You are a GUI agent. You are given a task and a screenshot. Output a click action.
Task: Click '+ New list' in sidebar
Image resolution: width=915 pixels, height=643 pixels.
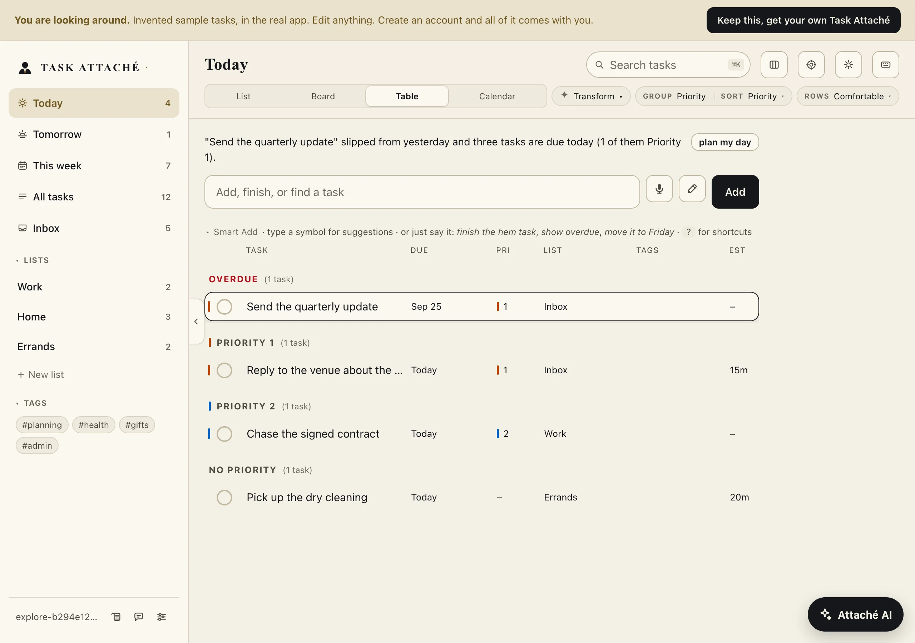41,374
